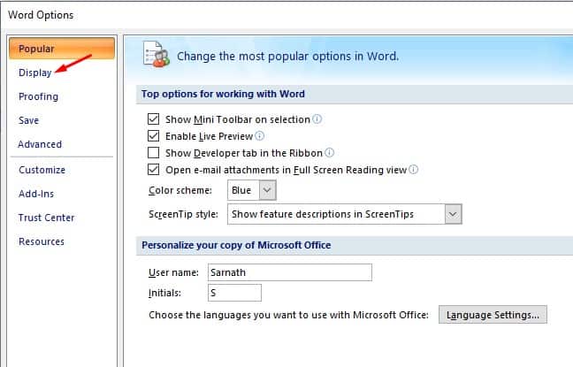The image size is (573, 367).
Task: Open the Save options category
Action: (x=28, y=120)
